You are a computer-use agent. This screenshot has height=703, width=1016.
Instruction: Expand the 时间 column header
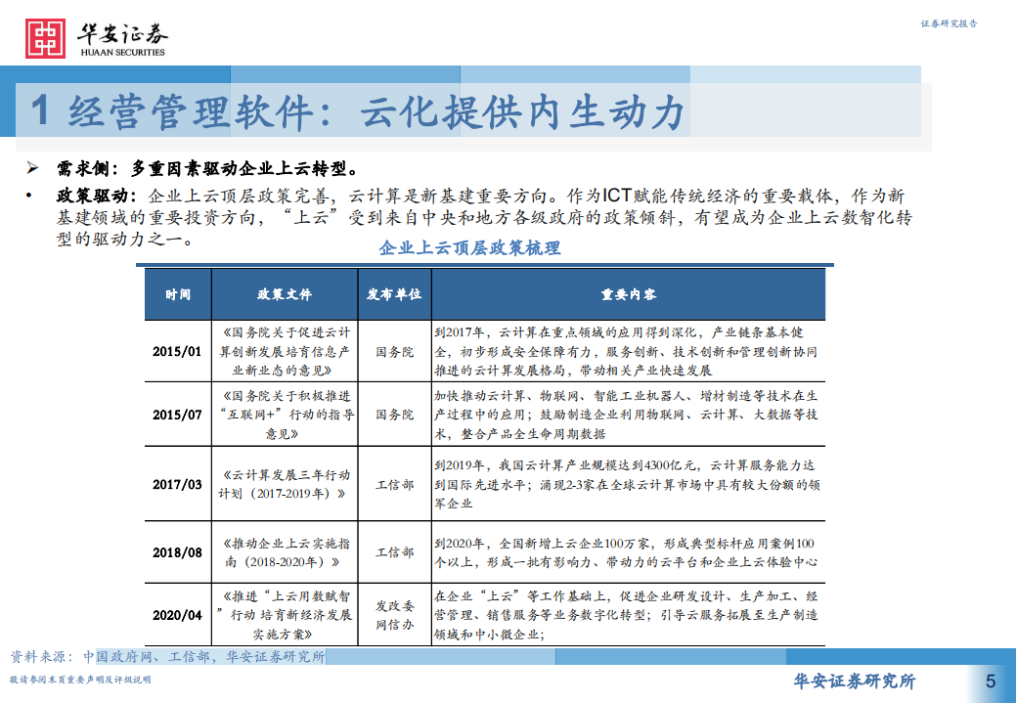176,294
